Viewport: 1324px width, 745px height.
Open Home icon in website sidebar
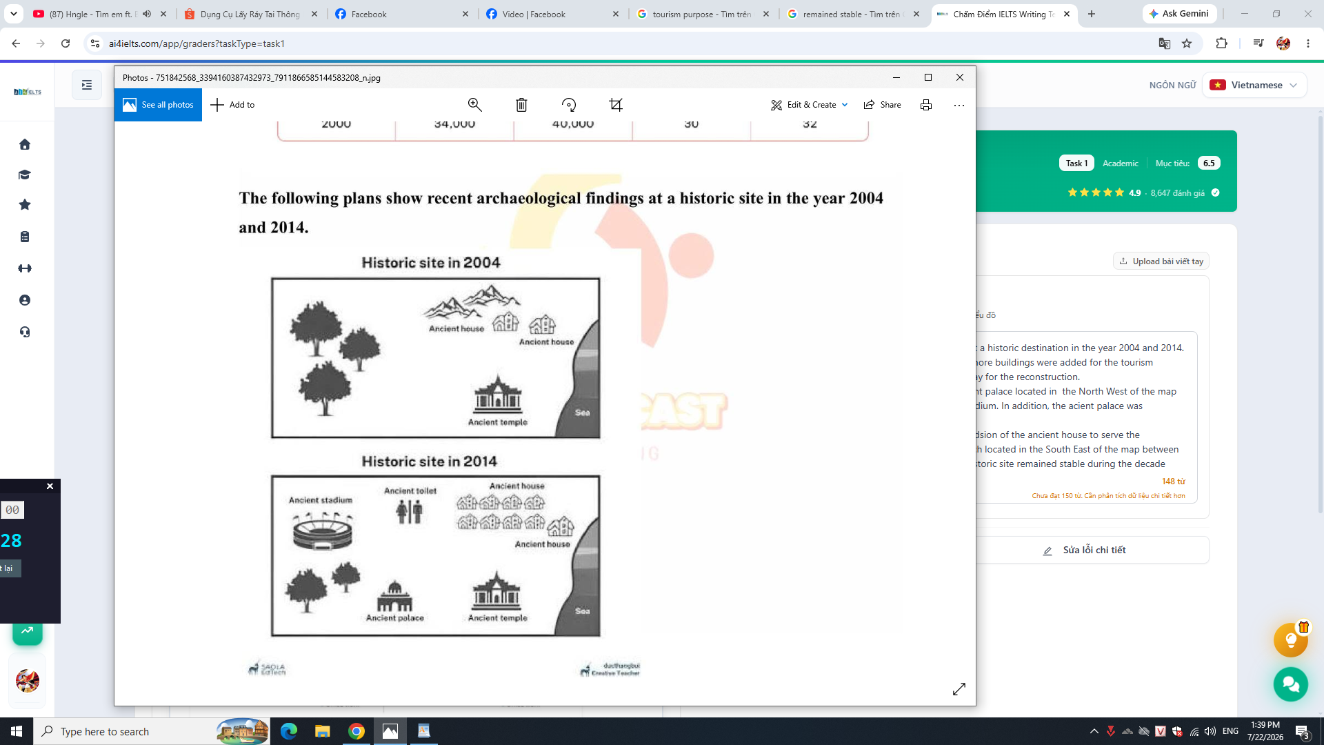pos(25,144)
